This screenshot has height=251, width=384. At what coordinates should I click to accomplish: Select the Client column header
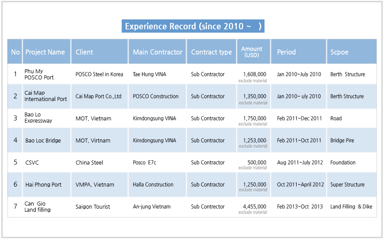(100, 52)
